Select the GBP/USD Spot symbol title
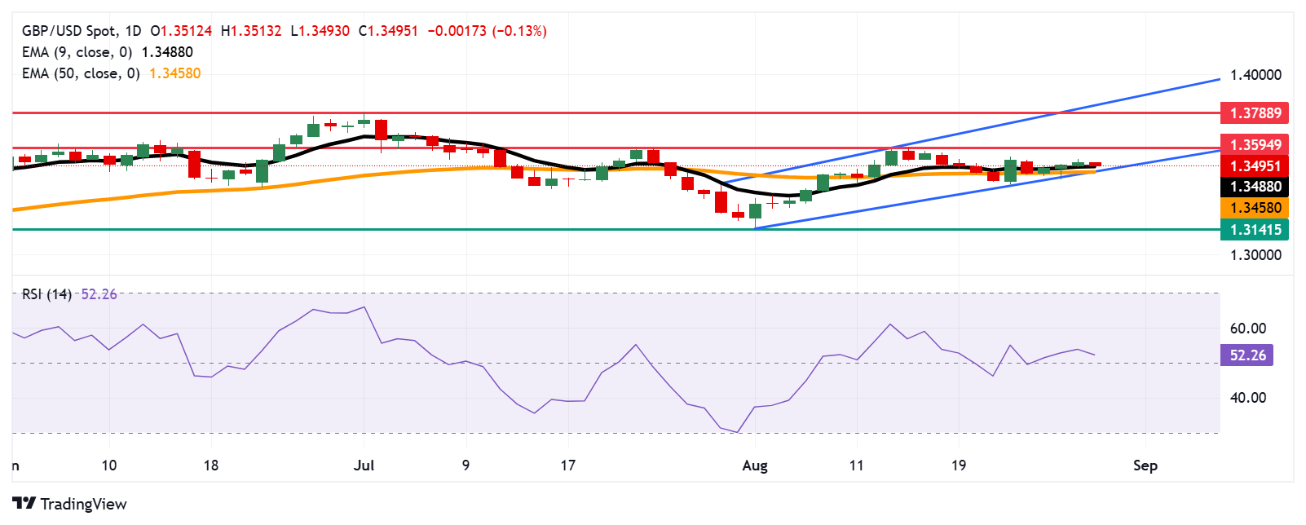 [x=69, y=31]
